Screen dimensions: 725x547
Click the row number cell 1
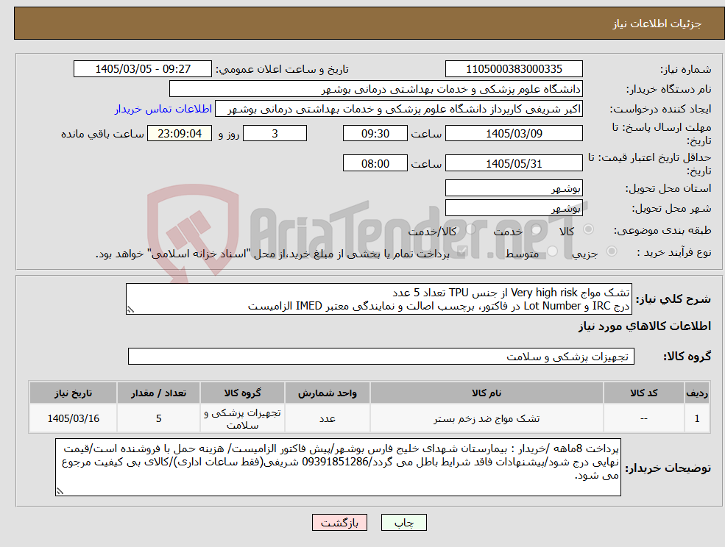697,418
